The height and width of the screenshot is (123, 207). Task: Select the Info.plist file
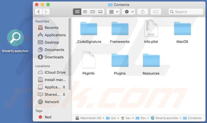(x=151, y=32)
